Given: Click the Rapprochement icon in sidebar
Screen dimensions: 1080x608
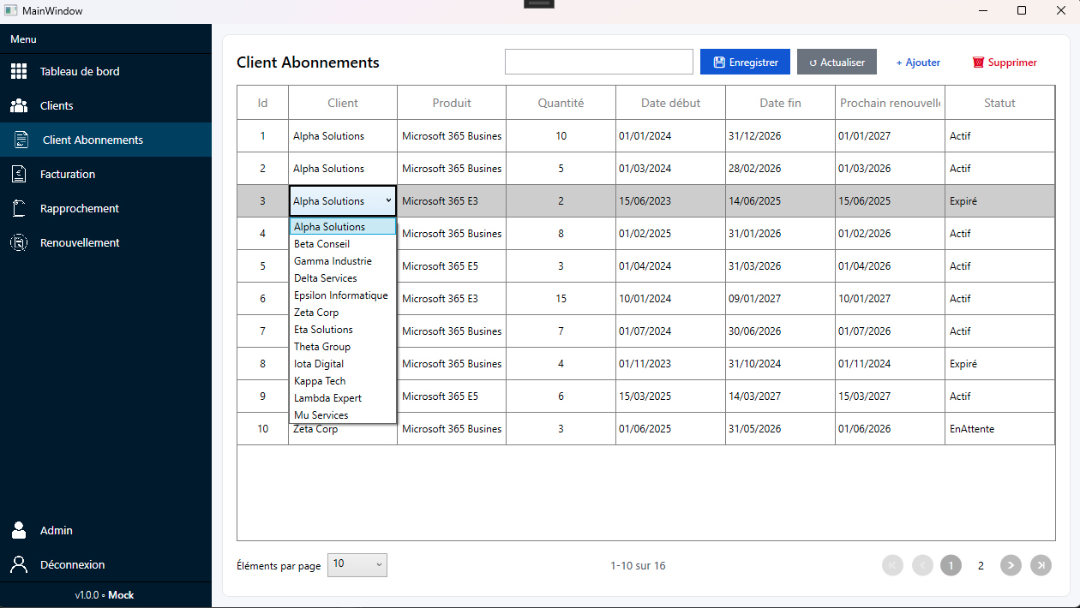Looking at the screenshot, I should pyautogui.click(x=19, y=208).
